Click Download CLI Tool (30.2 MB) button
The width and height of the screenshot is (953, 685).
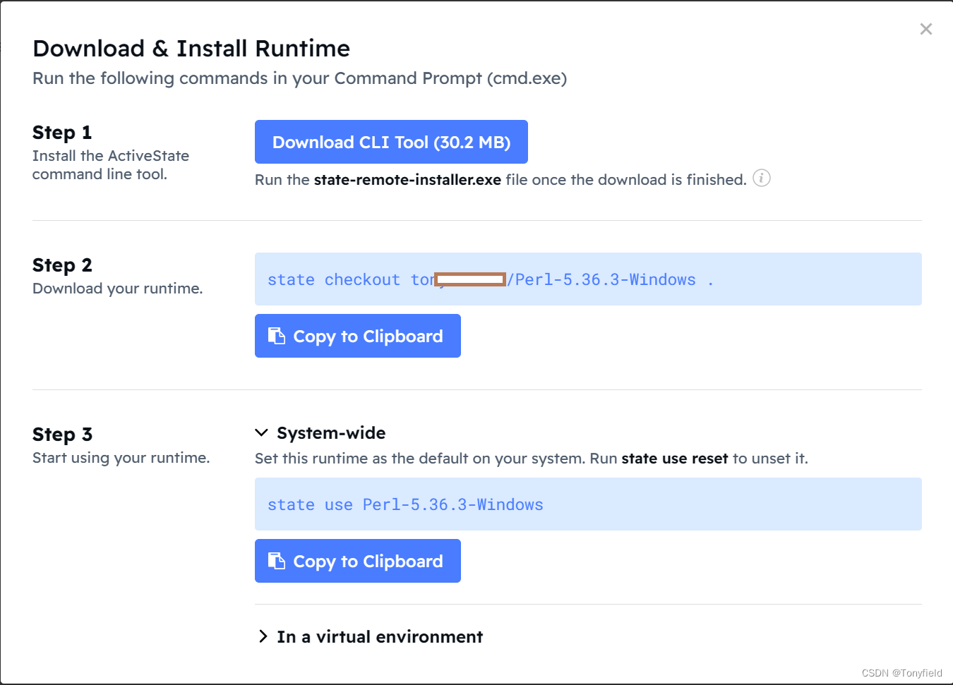(391, 142)
